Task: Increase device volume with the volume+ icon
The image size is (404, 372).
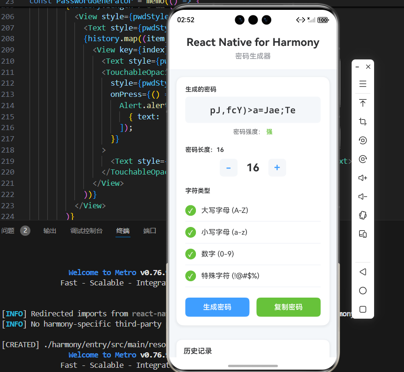Action: pyautogui.click(x=363, y=178)
